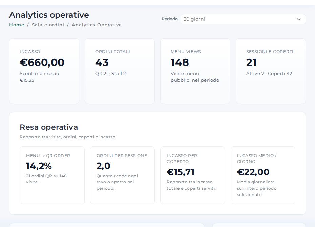Open the Periodo dropdown showing 30 giorni
The width and height of the screenshot is (315, 228).
[x=243, y=19]
